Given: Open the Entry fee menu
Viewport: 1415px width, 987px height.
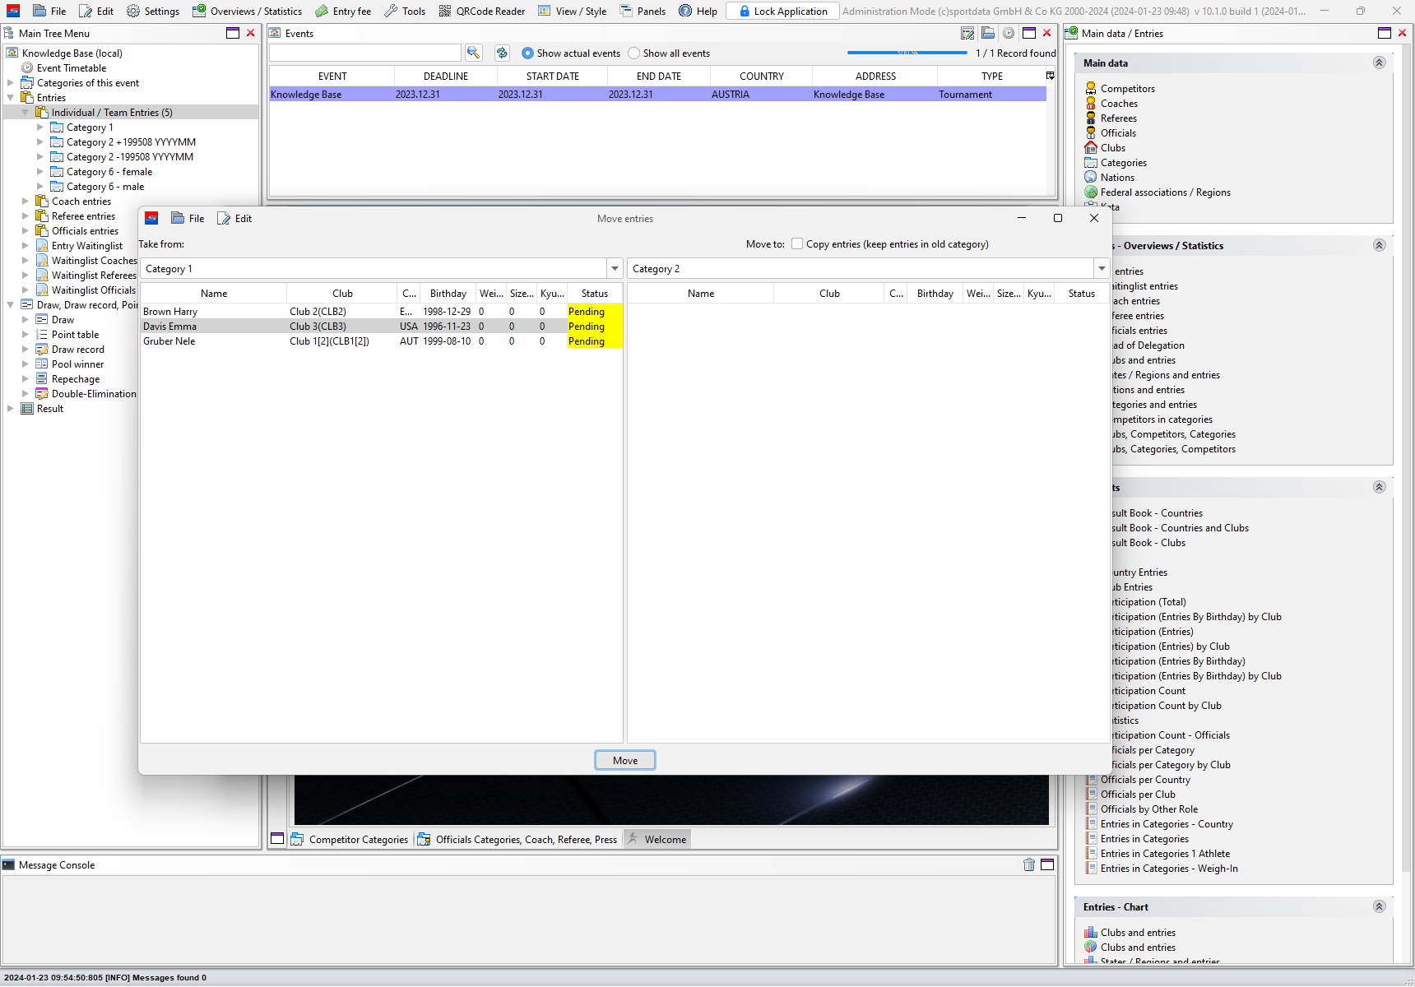Looking at the screenshot, I should 343,11.
